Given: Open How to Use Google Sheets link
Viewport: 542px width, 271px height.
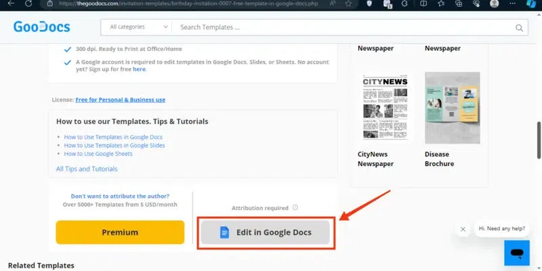Looking at the screenshot, I should 98,154.
